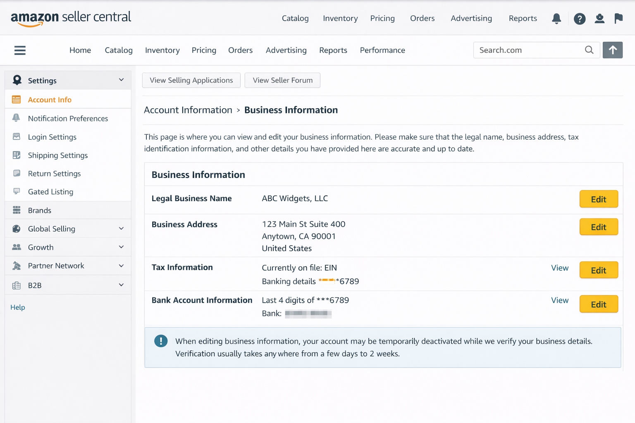
Task: Expand the Global Selling section
Action: coord(121,228)
